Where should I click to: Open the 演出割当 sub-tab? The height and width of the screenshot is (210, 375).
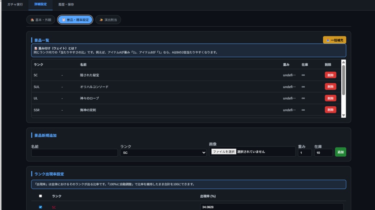pos(108,20)
